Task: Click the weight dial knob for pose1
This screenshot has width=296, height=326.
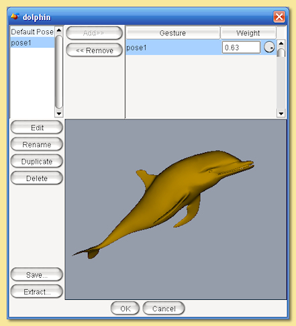Action: pos(269,47)
